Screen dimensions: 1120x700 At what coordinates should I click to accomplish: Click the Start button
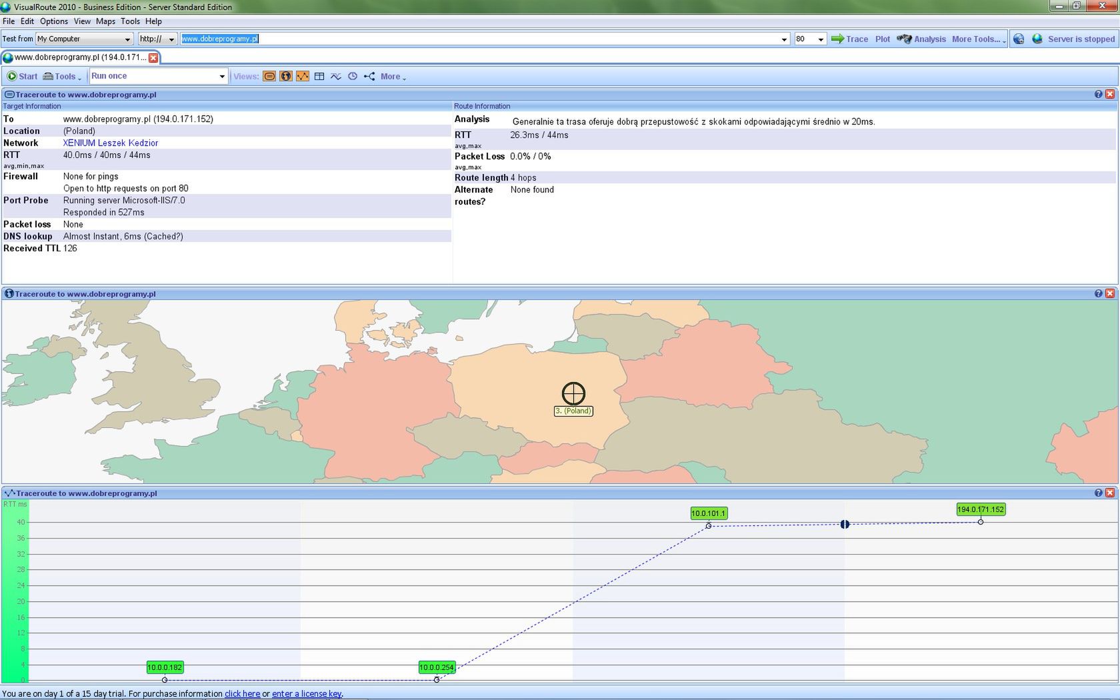tap(22, 76)
